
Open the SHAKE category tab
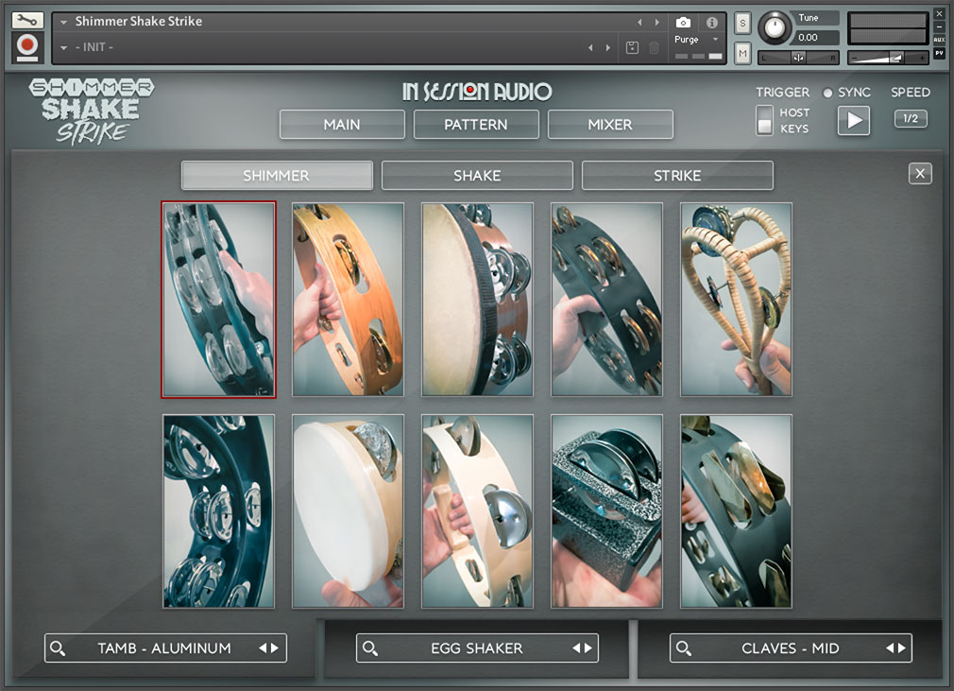pyautogui.click(x=476, y=175)
